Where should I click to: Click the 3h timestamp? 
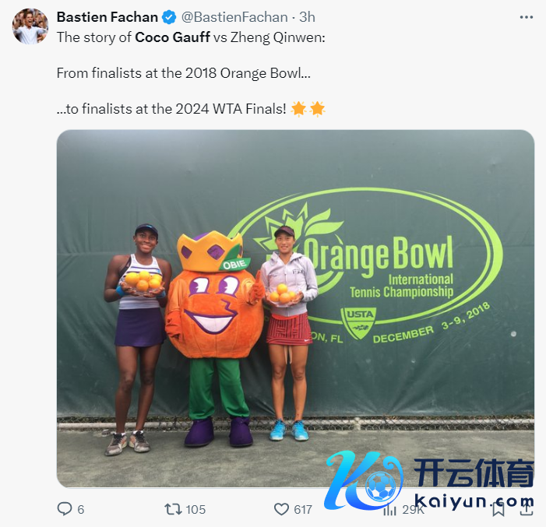click(x=307, y=17)
